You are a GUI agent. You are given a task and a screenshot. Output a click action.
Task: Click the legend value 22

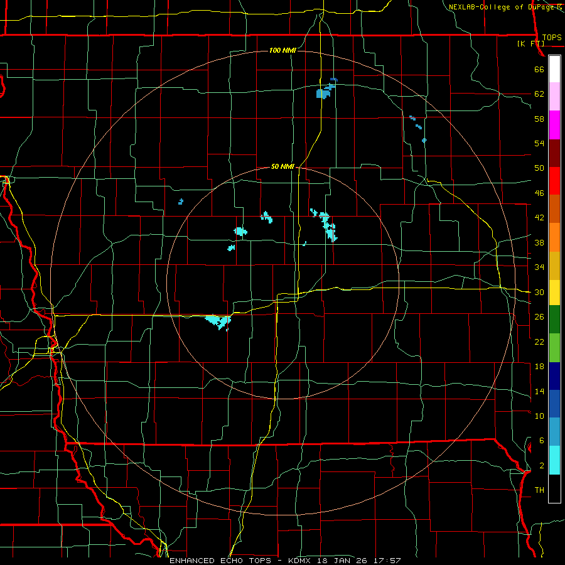[539, 342]
